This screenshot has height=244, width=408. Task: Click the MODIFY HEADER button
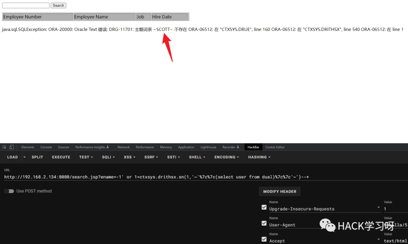click(280, 192)
